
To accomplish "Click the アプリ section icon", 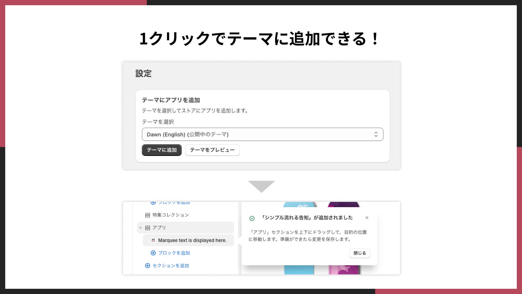I will tap(147, 228).
